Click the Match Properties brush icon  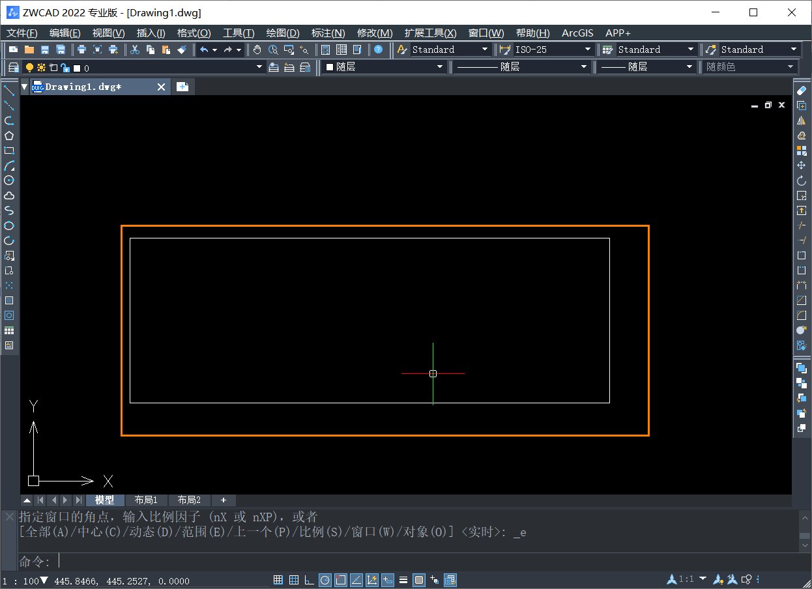pos(182,50)
